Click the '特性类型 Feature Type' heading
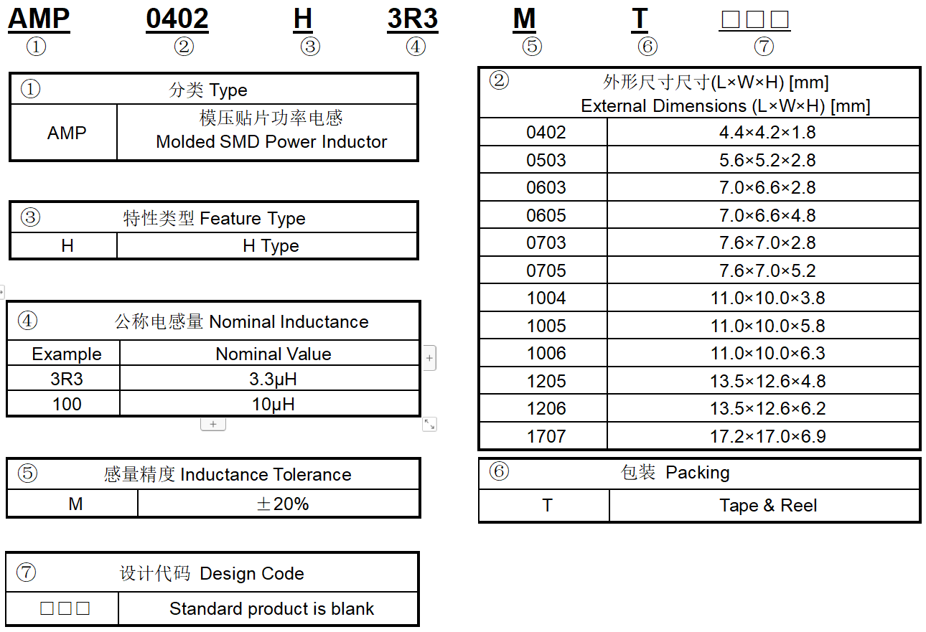The height and width of the screenshot is (632, 926). [x=214, y=219]
